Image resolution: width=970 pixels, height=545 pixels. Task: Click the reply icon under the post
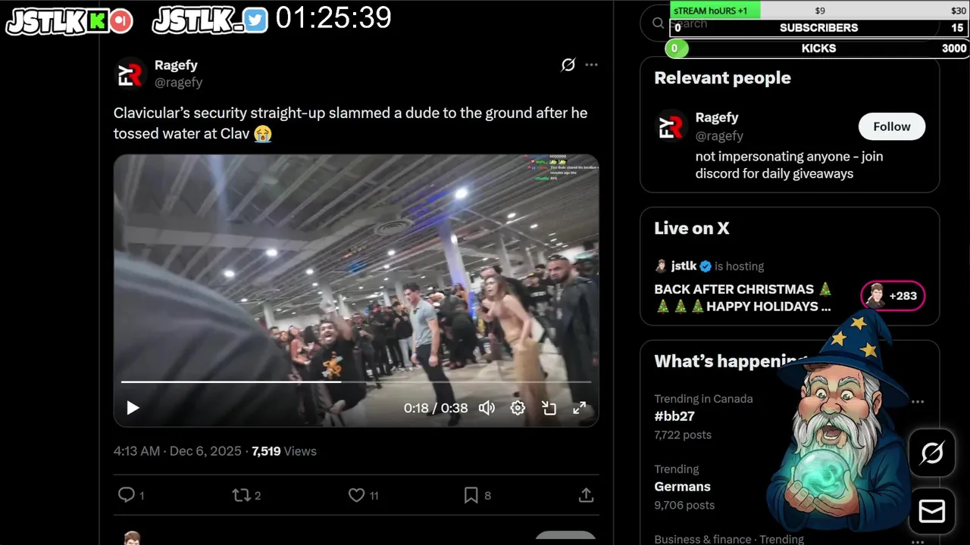pyautogui.click(x=126, y=495)
